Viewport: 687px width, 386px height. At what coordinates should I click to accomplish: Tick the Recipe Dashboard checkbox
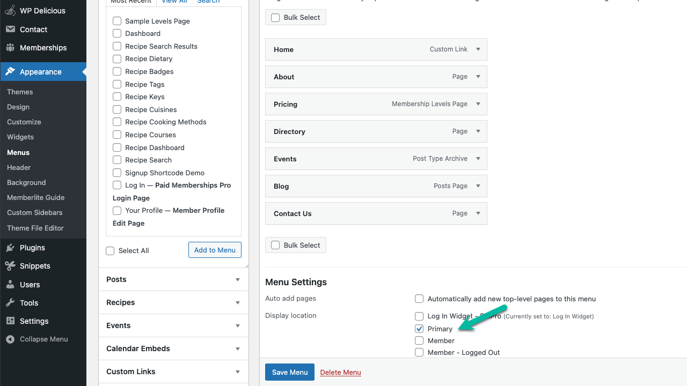coord(117,147)
